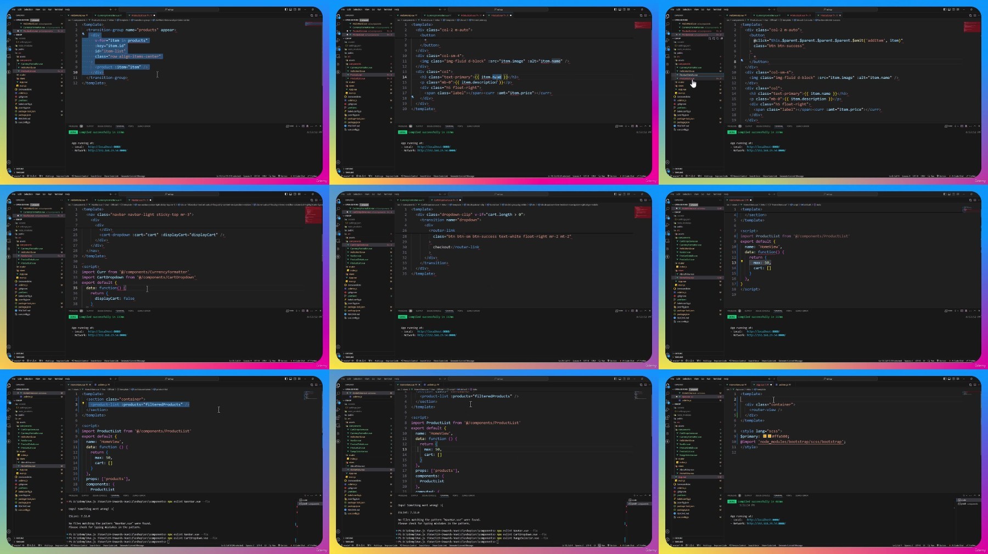This screenshot has height=554, width=988.
Task: Select Explorer icon in the addItem window
Action: point(668,18)
